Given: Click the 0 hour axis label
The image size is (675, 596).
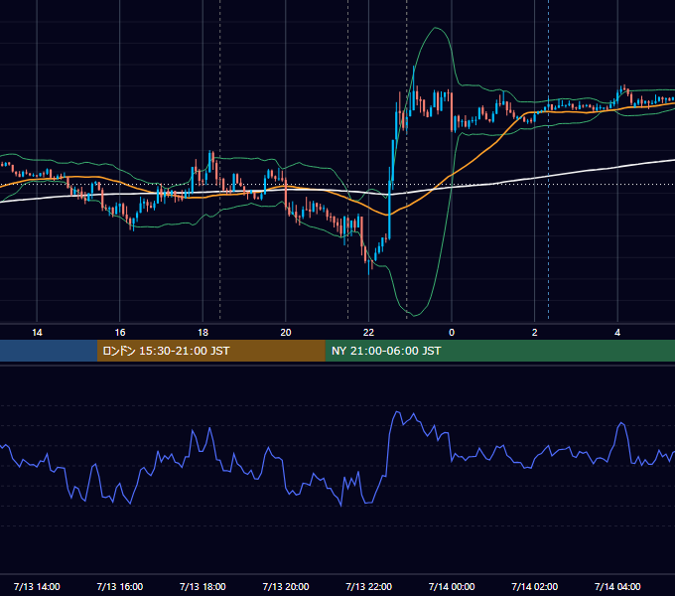Looking at the screenshot, I should (452, 333).
